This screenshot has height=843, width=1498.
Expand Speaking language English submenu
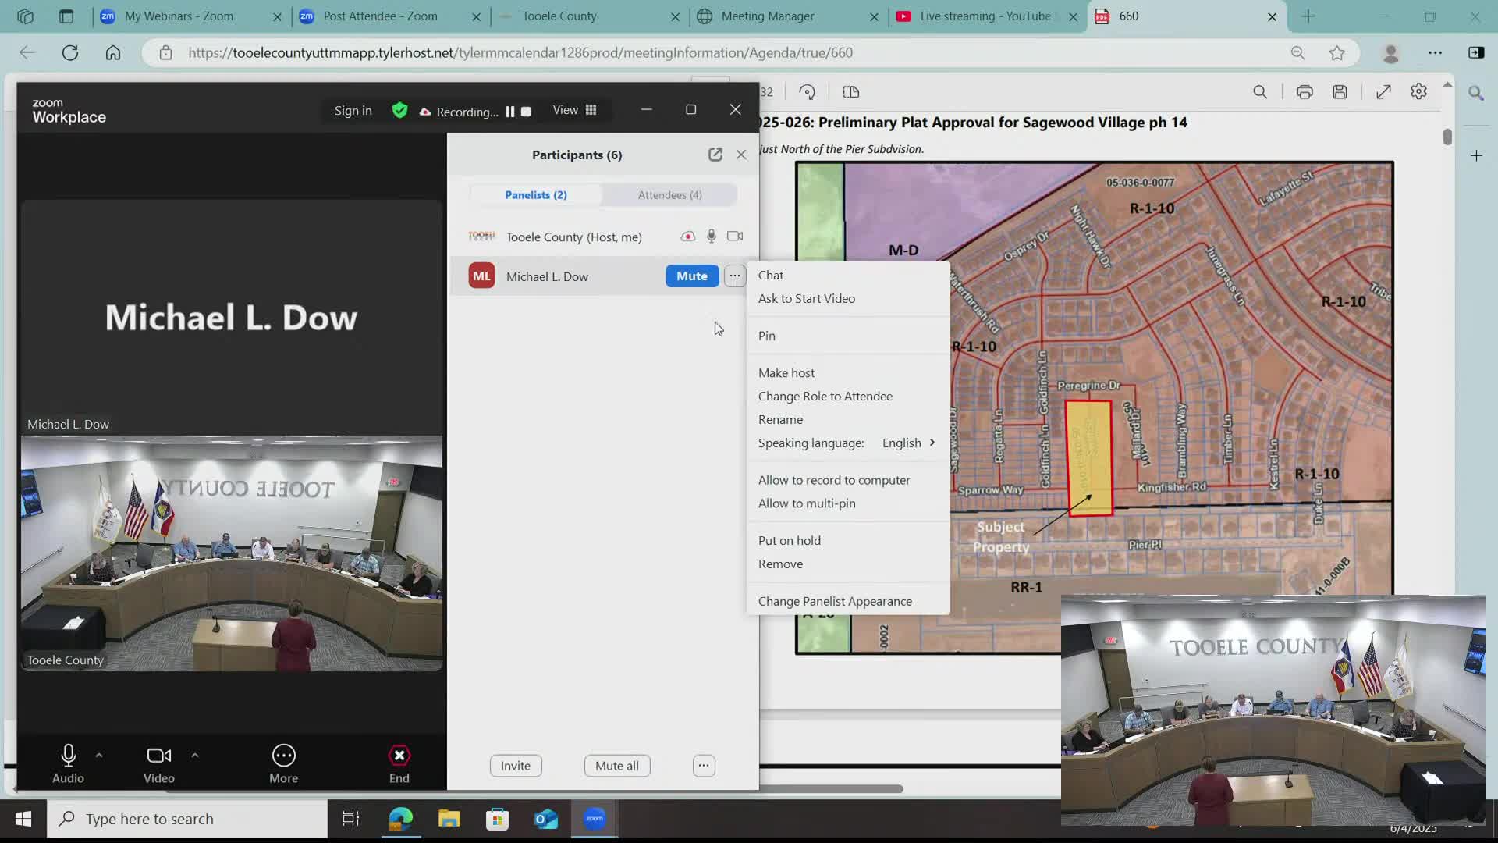pyautogui.click(x=848, y=443)
